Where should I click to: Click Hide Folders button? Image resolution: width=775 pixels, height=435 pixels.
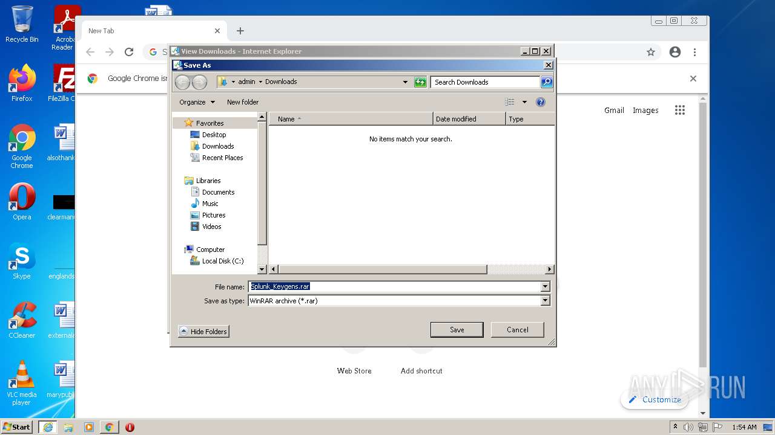point(203,332)
